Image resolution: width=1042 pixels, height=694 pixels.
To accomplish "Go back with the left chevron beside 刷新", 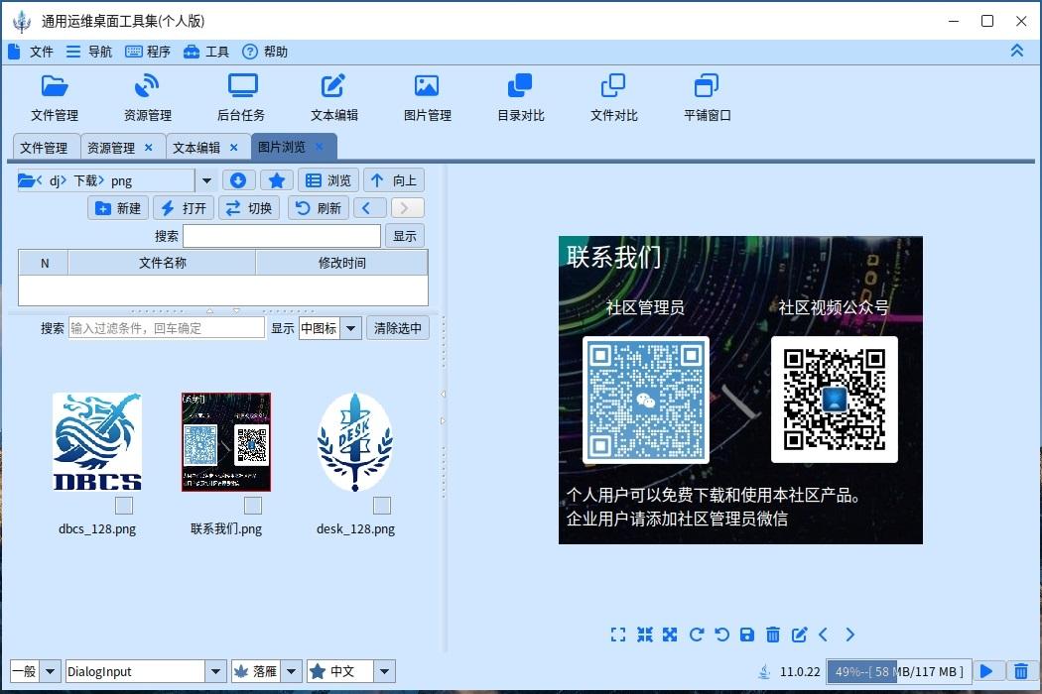I will [369, 208].
